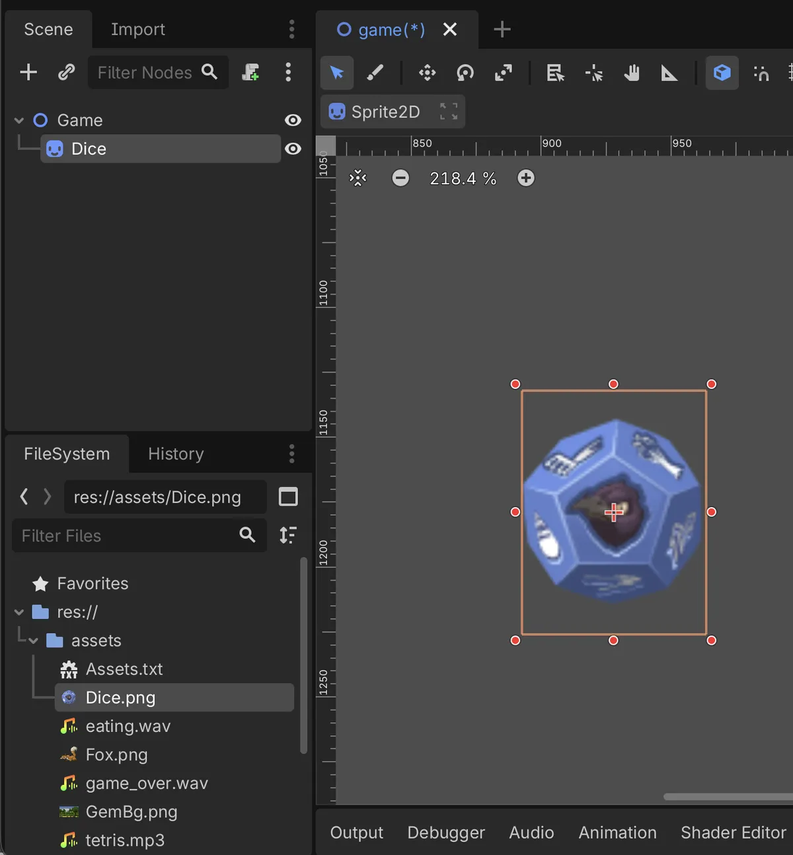Viewport: 793px width, 855px height.
Task: Click the res://assets/Dice.png path field
Action: coord(165,497)
